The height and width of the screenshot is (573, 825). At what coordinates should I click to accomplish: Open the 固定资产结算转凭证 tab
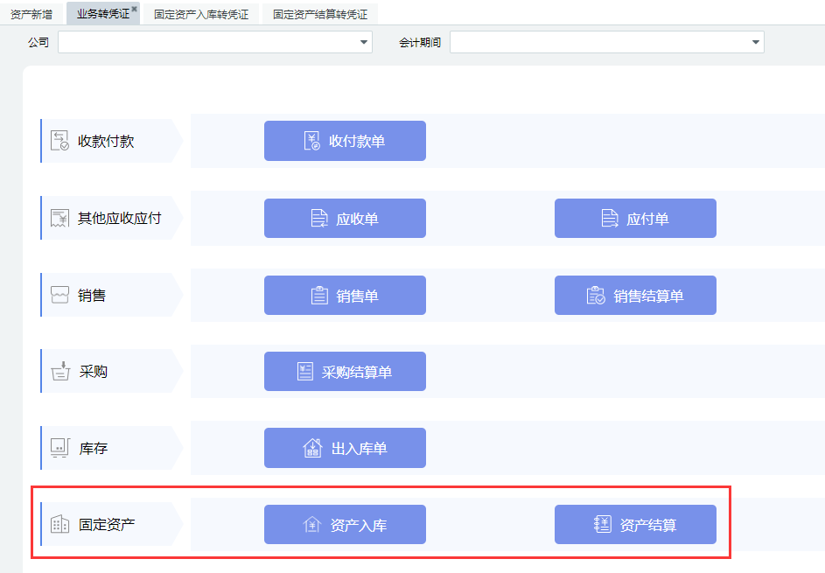[x=319, y=14]
